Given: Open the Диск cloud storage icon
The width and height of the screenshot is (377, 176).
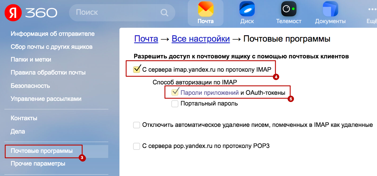Looking at the screenshot, I should point(247,9).
